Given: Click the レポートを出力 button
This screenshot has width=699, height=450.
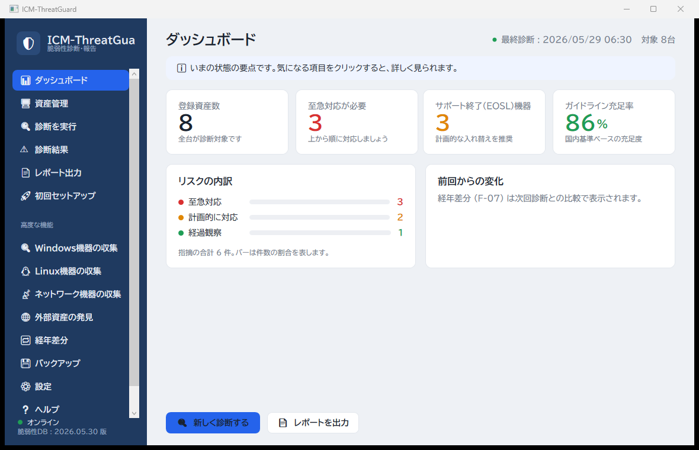Looking at the screenshot, I should tap(313, 423).
